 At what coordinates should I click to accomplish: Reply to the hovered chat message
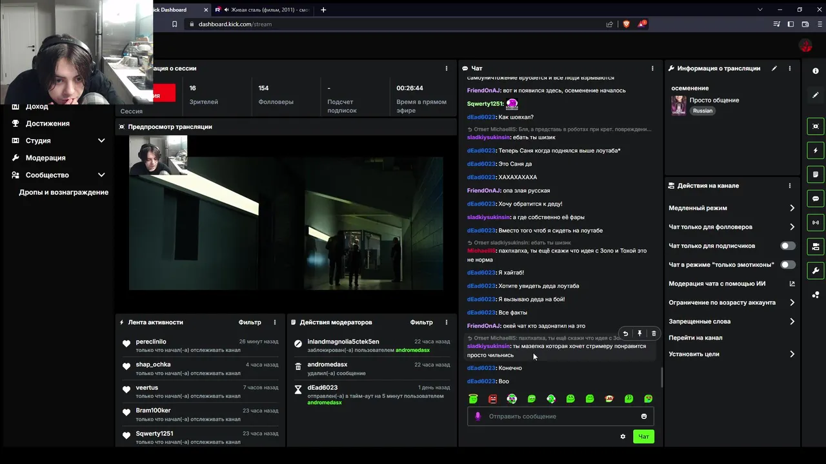tap(625, 334)
